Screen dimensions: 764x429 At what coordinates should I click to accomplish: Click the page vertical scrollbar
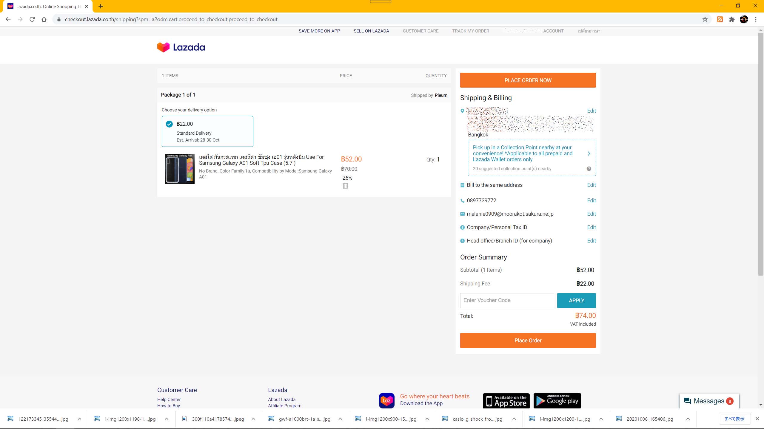click(761, 153)
